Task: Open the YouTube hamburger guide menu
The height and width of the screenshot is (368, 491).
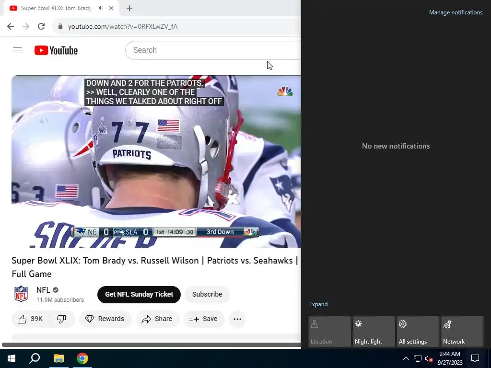Action: tap(17, 50)
